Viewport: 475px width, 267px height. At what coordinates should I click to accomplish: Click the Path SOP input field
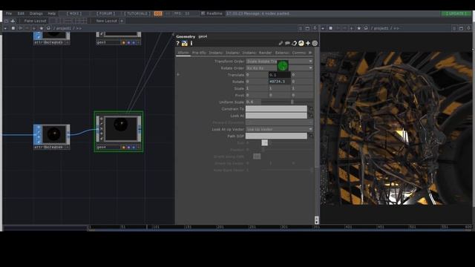276,136
